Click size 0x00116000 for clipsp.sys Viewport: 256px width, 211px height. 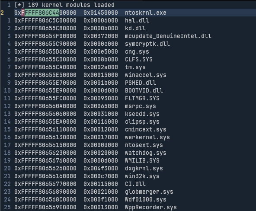(x=101, y=122)
